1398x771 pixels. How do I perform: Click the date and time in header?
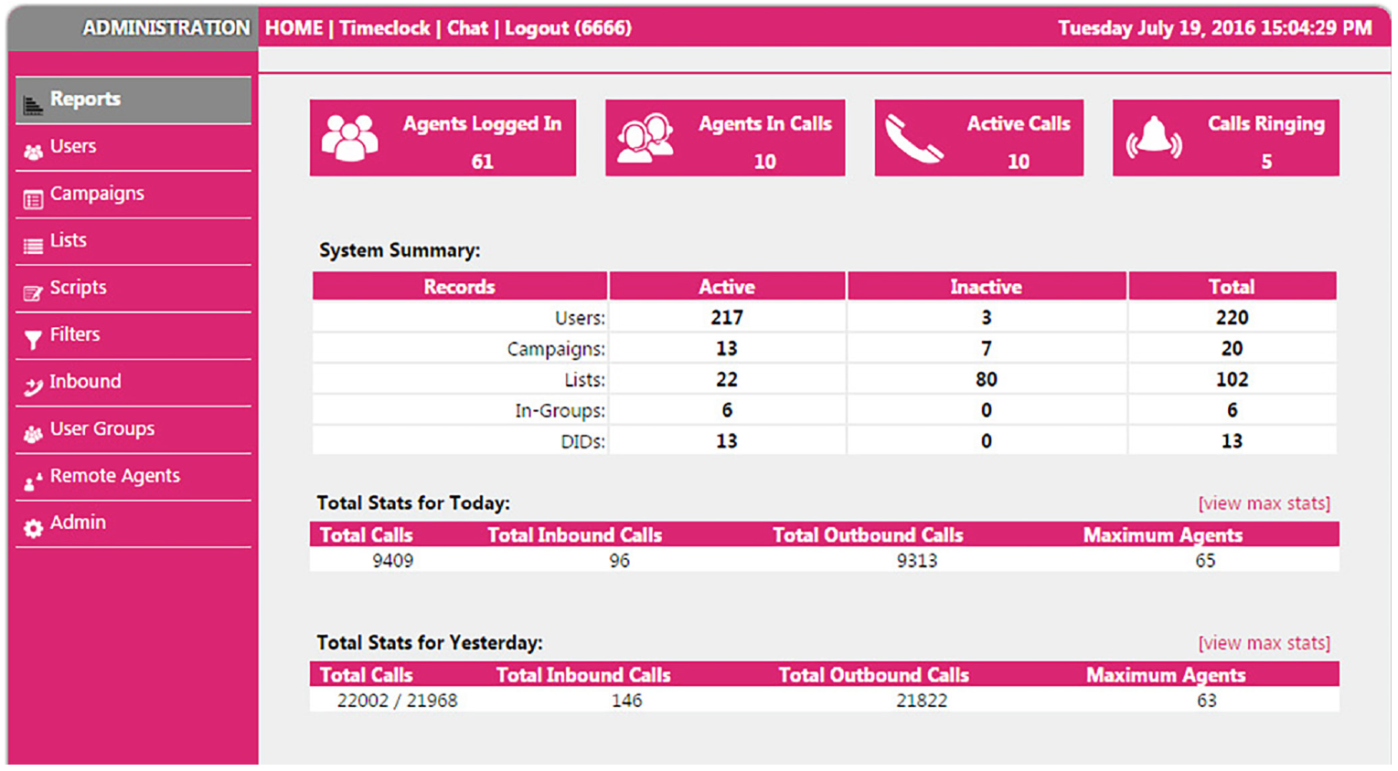1214,28
